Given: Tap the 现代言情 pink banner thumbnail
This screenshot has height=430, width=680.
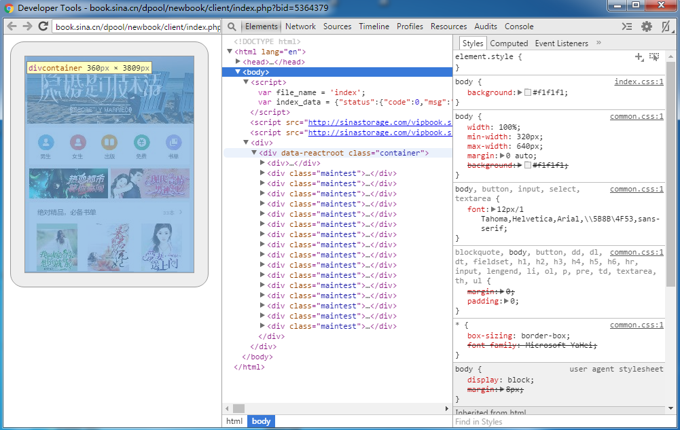Looking at the screenshot, I should pyautogui.click(x=150, y=183).
